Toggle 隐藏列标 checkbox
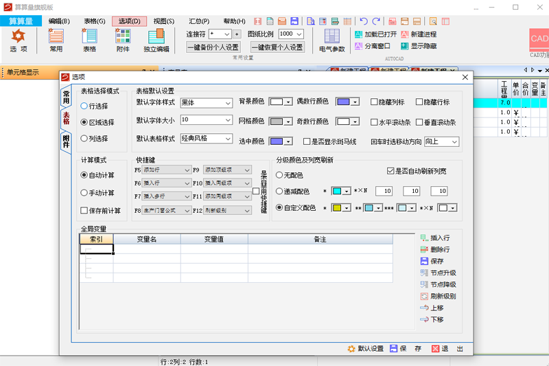This screenshot has height=366, width=549. pyautogui.click(x=374, y=102)
